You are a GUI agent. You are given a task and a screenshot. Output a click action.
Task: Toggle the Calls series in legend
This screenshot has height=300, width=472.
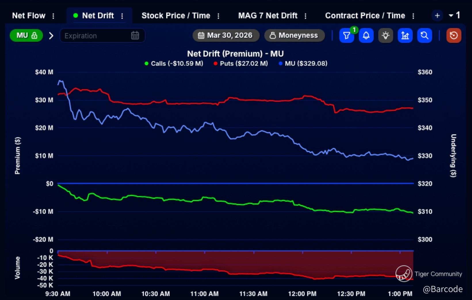click(x=174, y=63)
